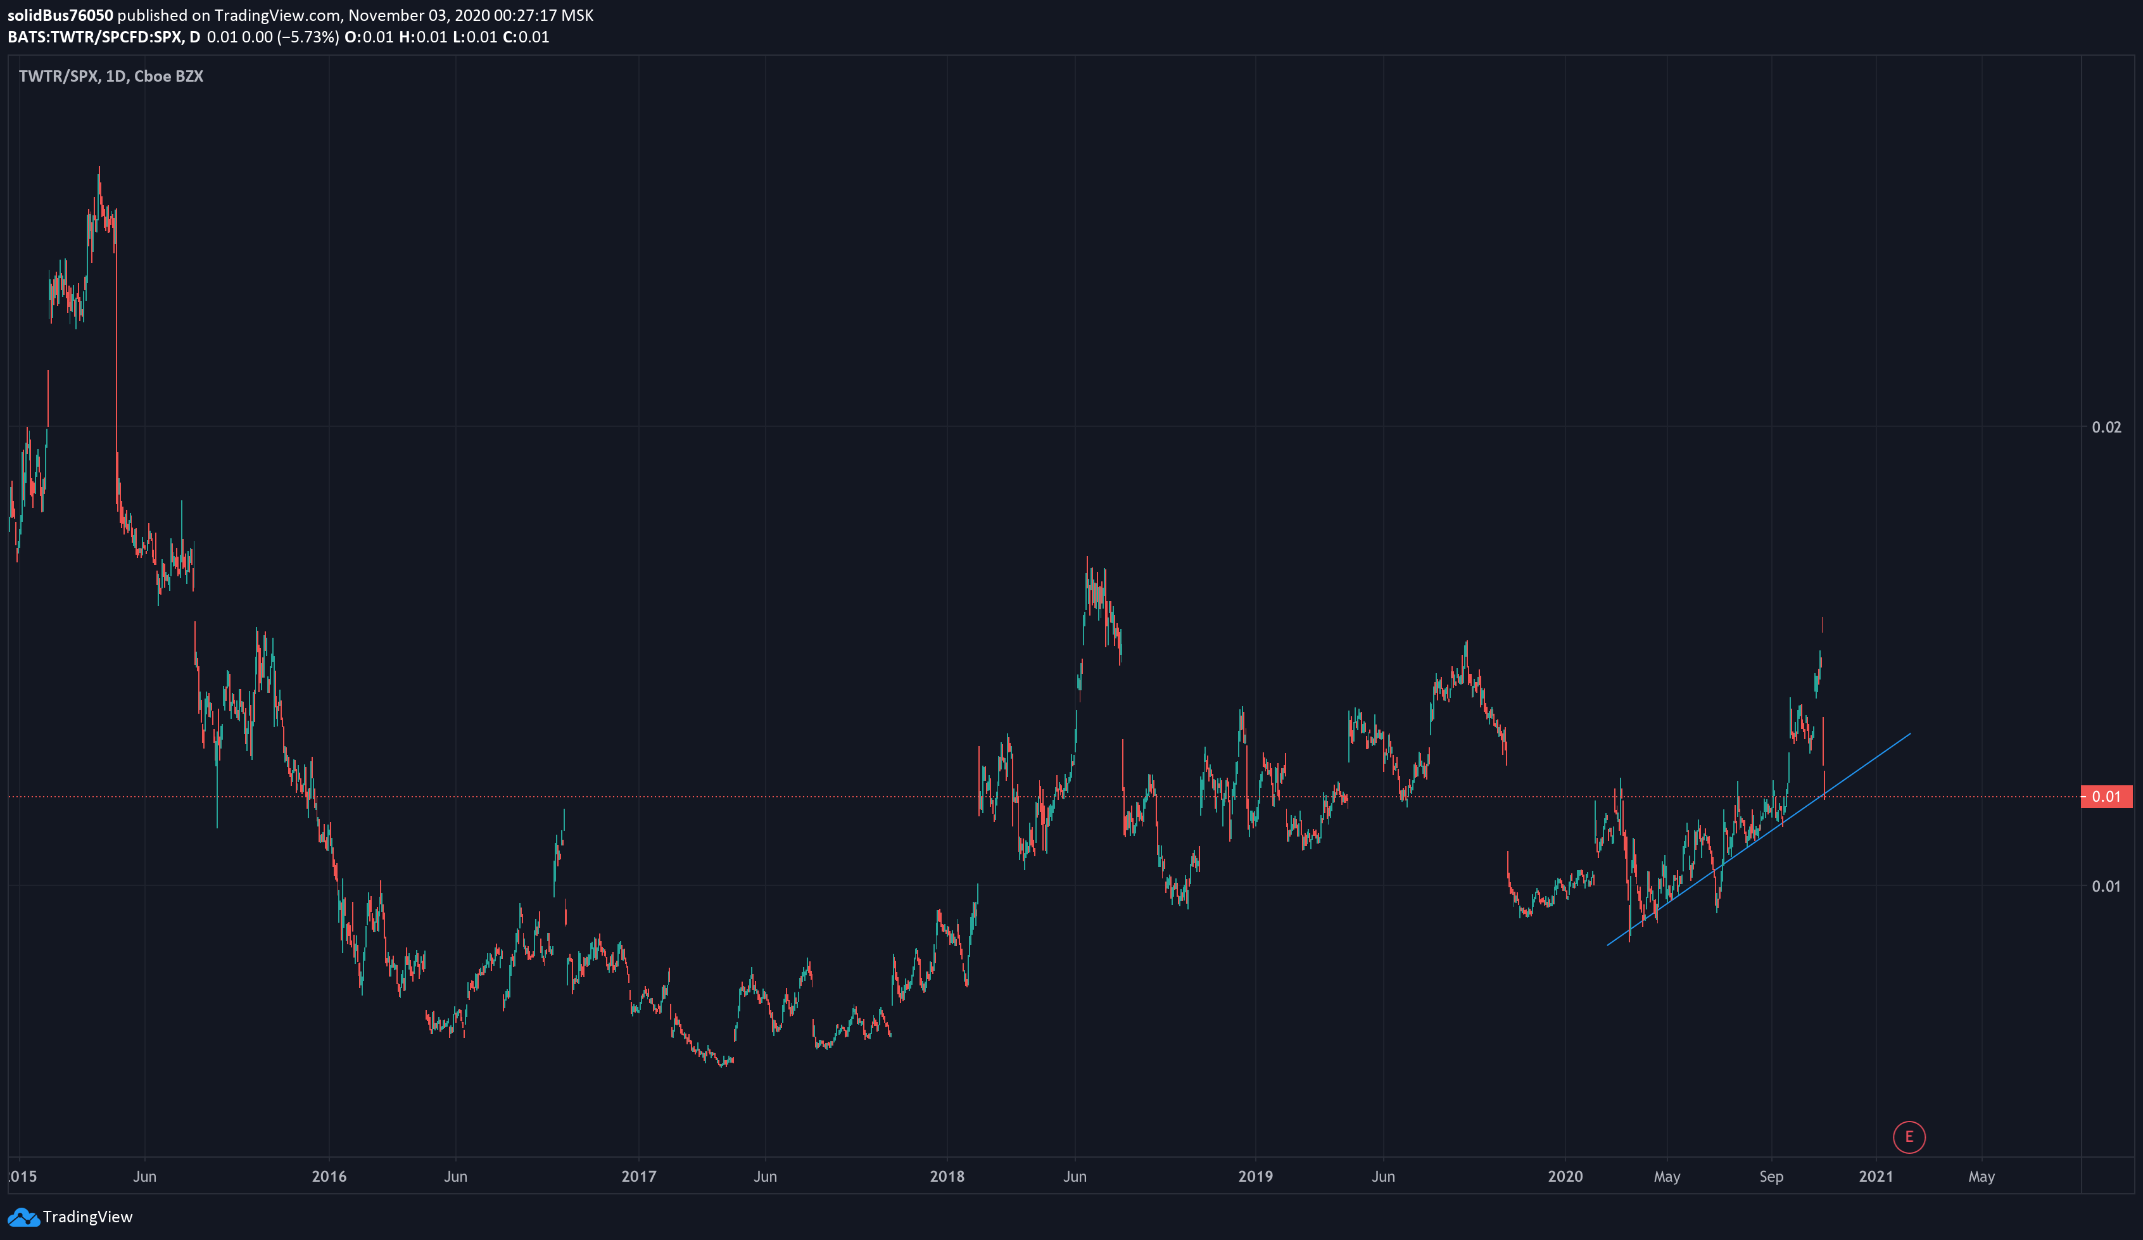Image resolution: width=2143 pixels, height=1240 pixels.
Task: Click the Jun label between 2016 and 2017
Action: (456, 1176)
